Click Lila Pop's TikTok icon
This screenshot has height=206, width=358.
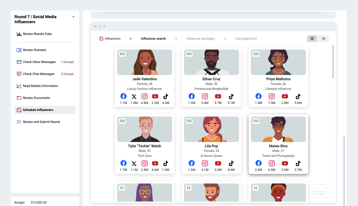point(231,163)
